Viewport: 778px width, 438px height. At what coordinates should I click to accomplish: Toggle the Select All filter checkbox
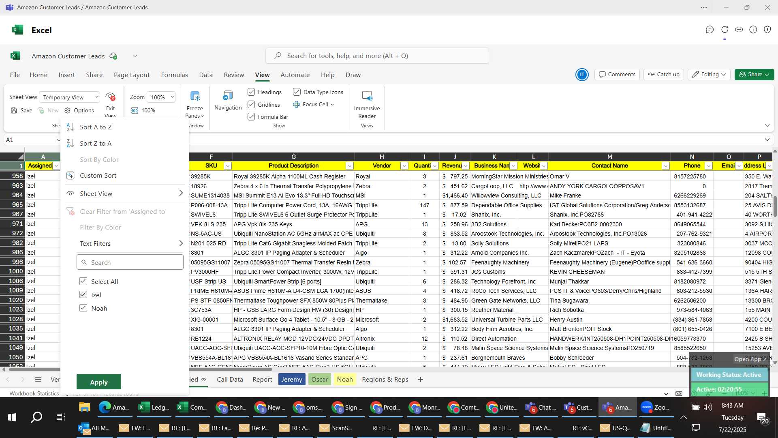click(83, 281)
